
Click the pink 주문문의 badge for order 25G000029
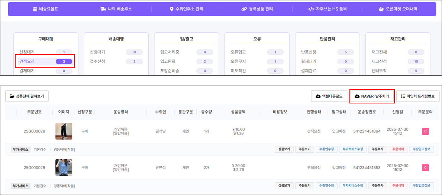(425, 131)
